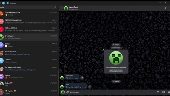Open chat with Денис Логанов
Viewport: 170px width, 96px height.
tap(29, 53)
